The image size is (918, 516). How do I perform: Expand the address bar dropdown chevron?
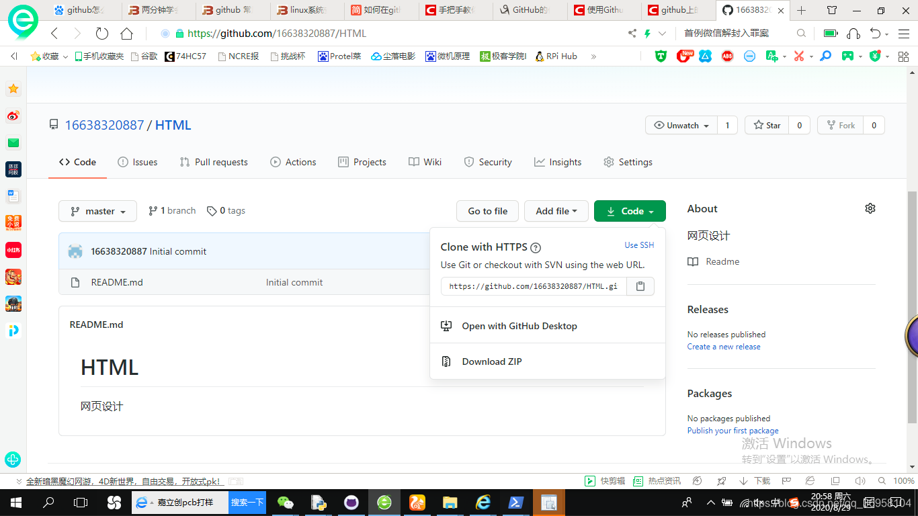[x=662, y=33]
